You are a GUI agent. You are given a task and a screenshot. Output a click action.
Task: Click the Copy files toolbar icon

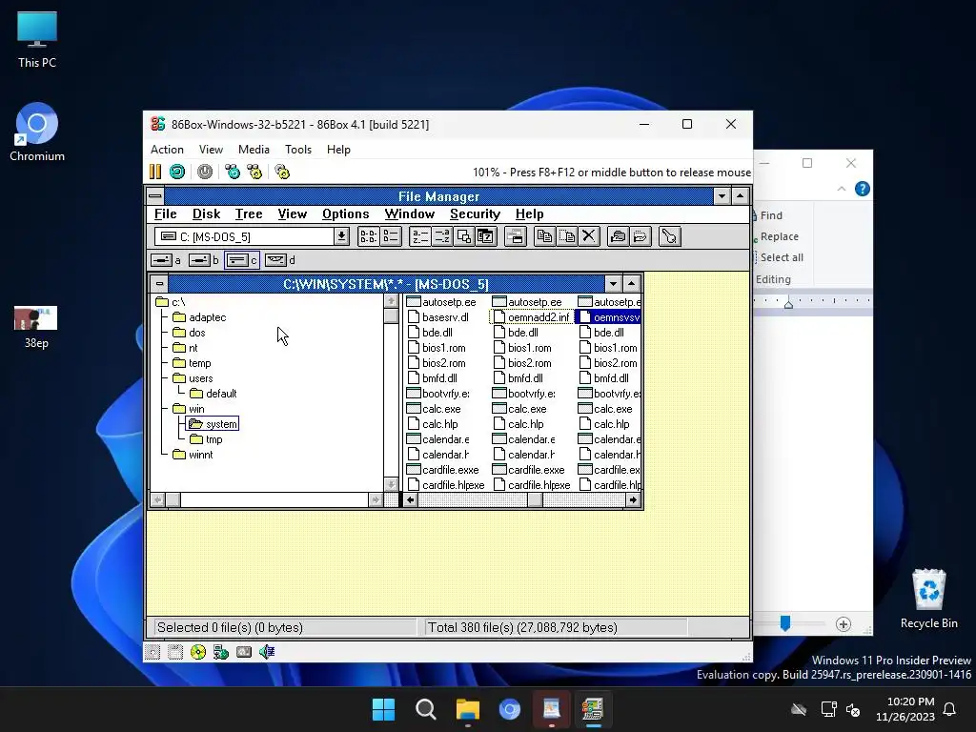544,236
